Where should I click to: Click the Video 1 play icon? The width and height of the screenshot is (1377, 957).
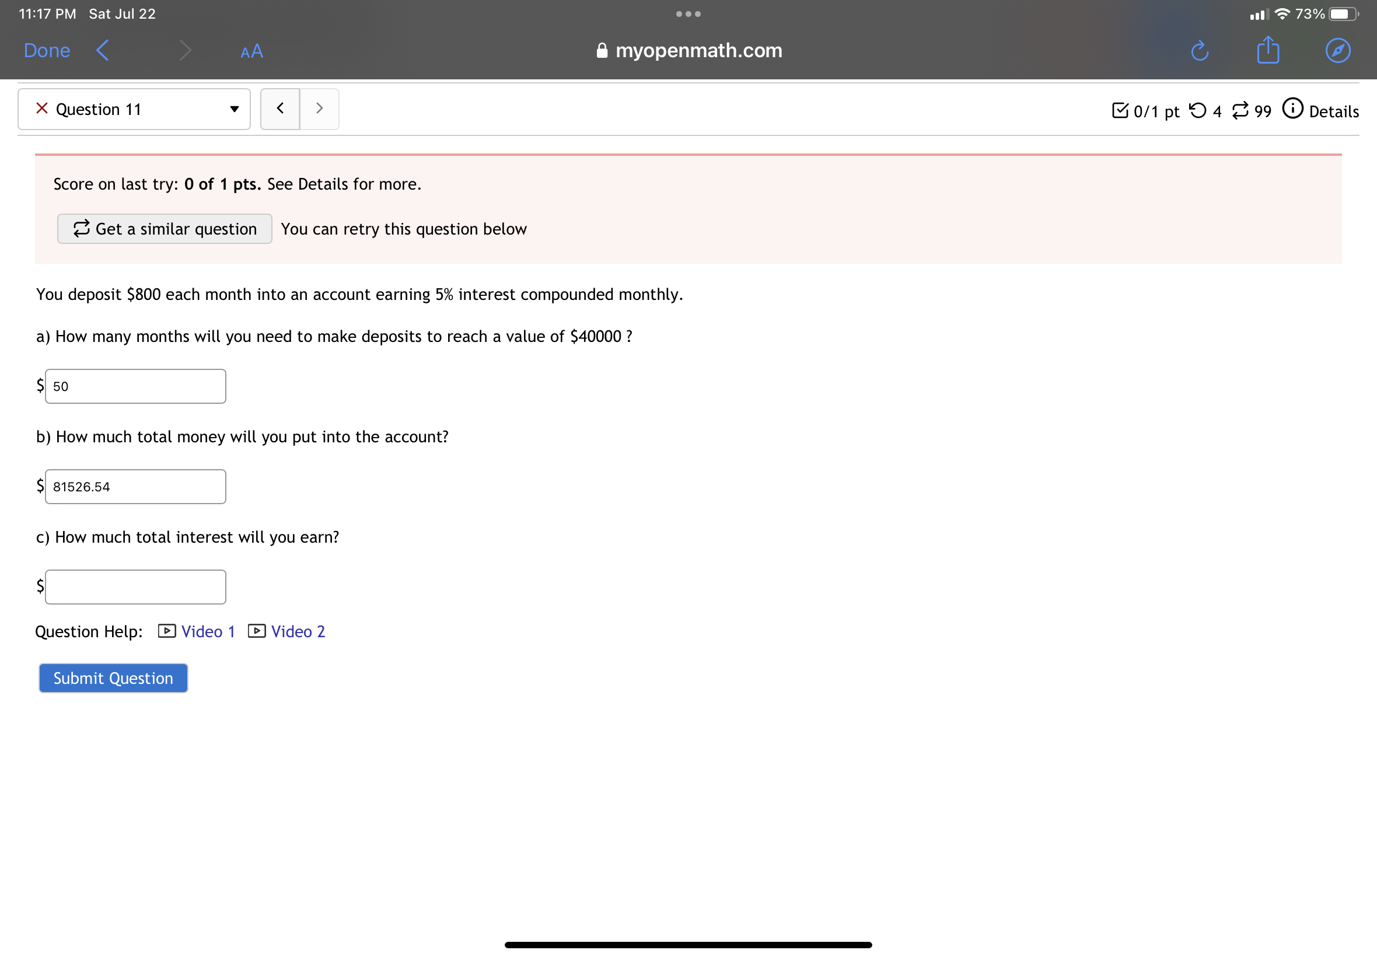click(167, 631)
